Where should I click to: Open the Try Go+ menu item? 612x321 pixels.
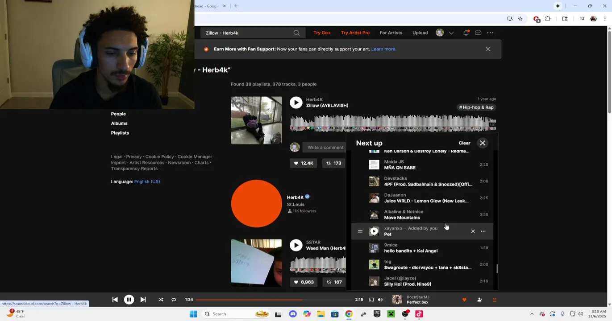(322, 33)
